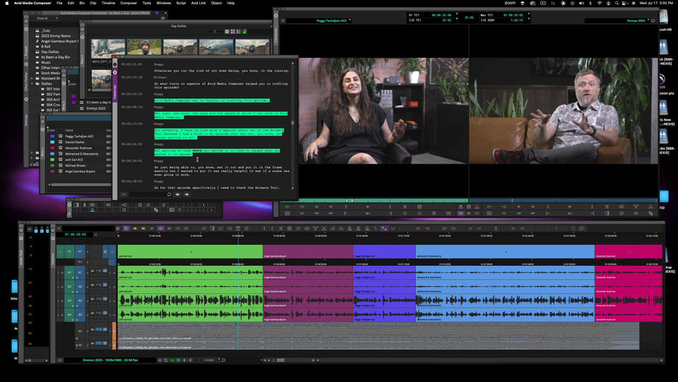The image size is (678, 382).
Task: Open the Peggy Tachdjian ACE source clip dropdown
Action: pos(349,20)
